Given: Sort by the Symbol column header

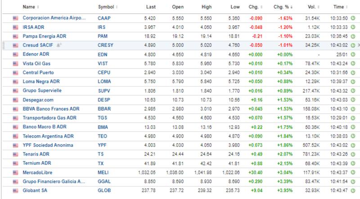Looking at the screenshot, I should pyautogui.click(x=107, y=7).
